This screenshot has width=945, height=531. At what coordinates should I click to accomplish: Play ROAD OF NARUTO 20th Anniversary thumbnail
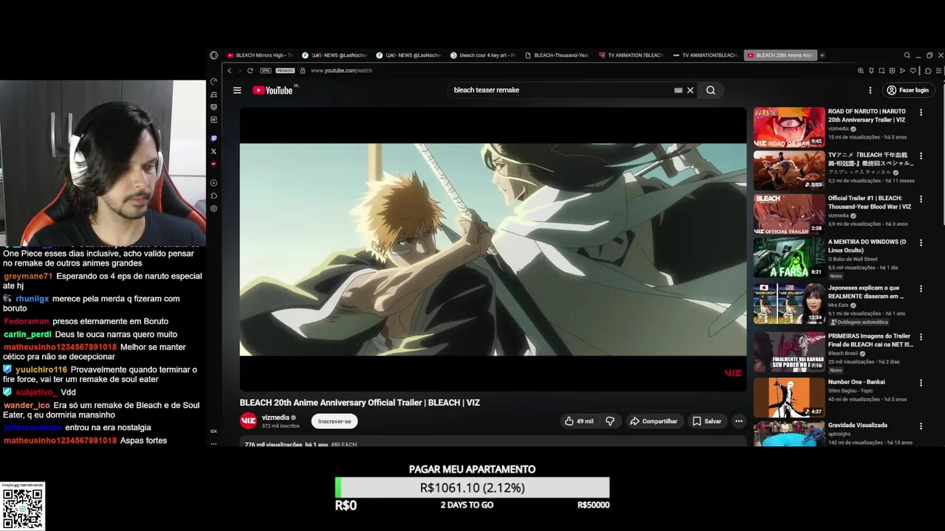(789, 128)
